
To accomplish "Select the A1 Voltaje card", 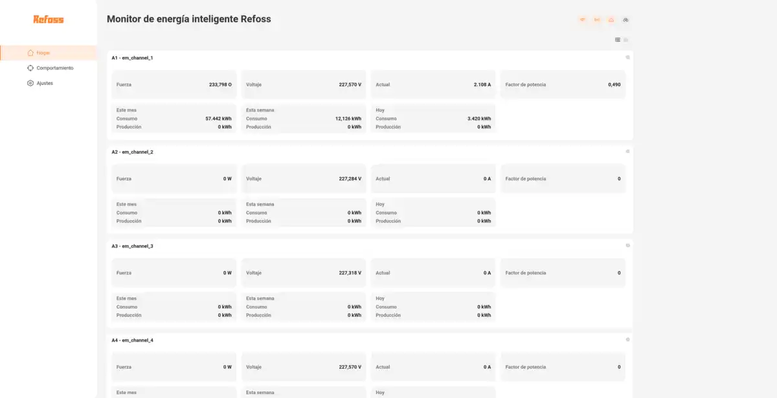I will coord(303,84).
